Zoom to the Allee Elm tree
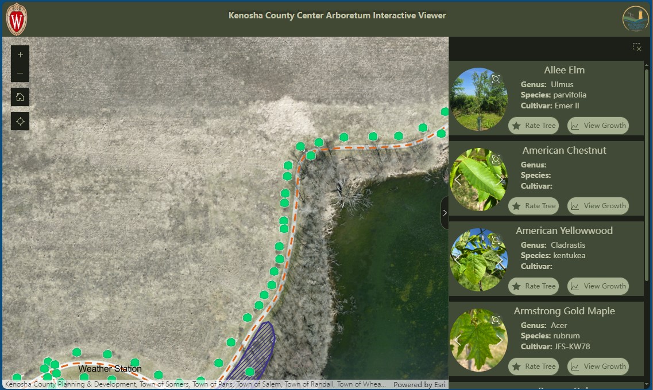The height and width of the screenshot is (390, 653). click(x=496, y=79)
